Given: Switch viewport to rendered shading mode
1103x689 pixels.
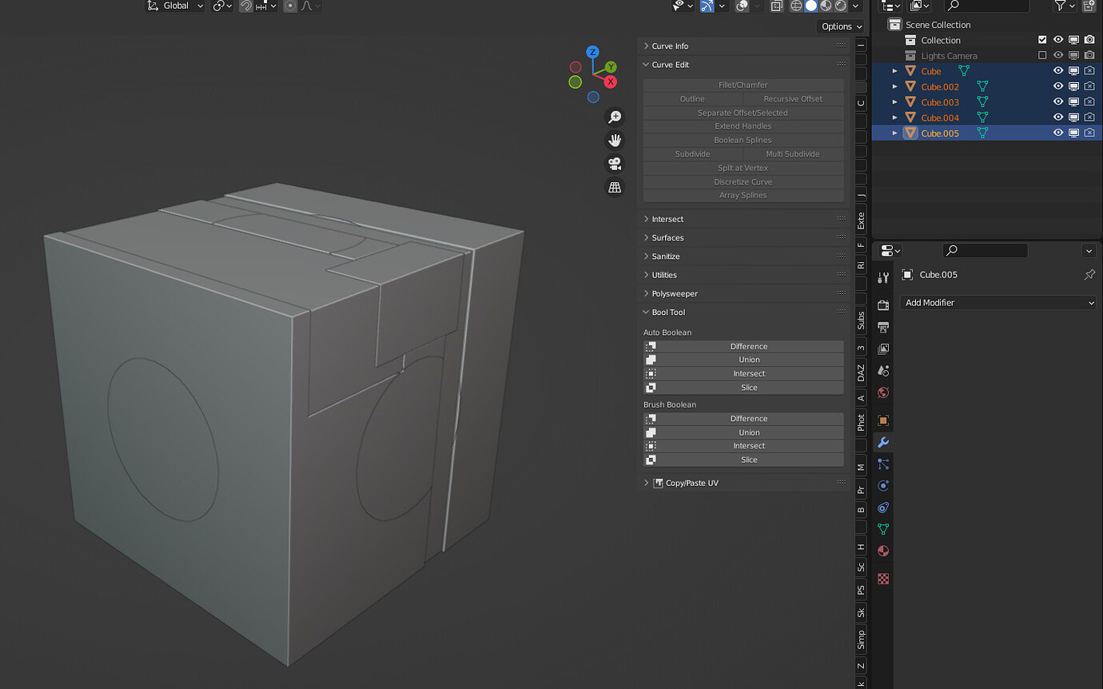Looking at the screenshot, I should [x=839, y=6].
